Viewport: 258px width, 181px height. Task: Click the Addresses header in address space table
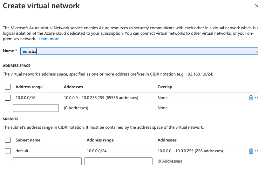pos(73,87)
